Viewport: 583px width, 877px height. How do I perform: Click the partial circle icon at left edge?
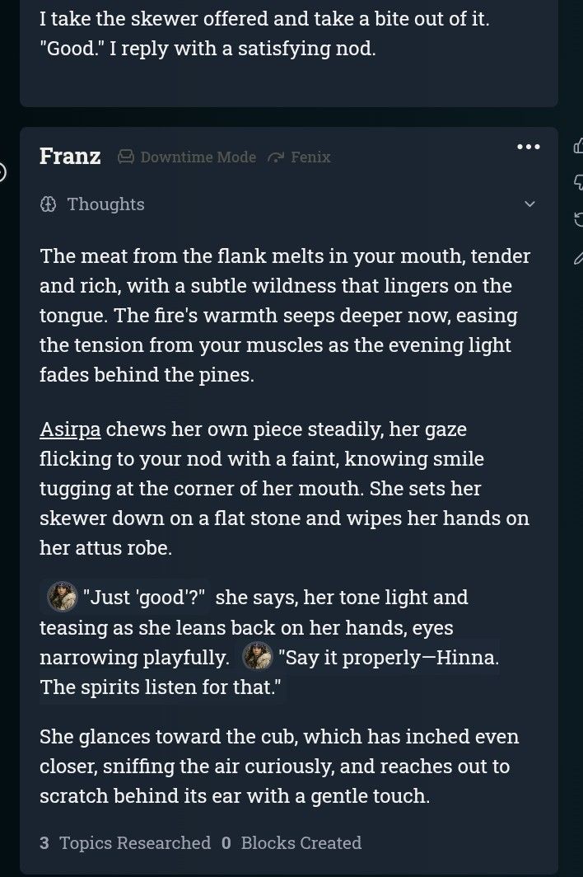2,172
